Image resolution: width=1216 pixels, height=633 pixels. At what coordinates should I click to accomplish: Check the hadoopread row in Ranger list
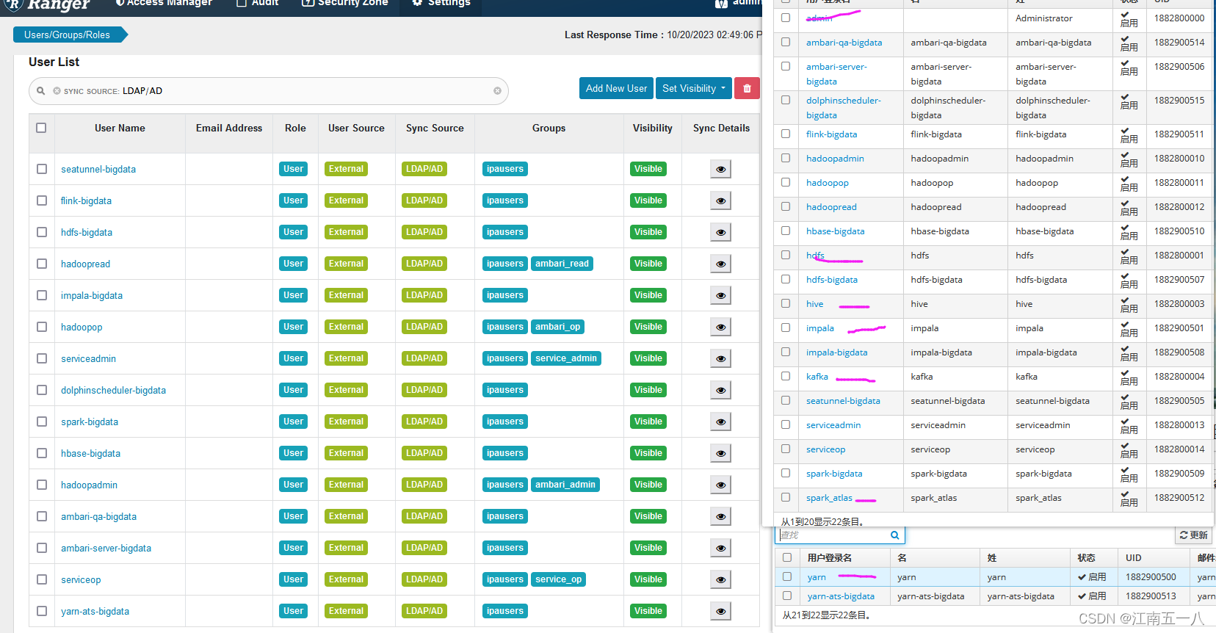pyautogui.click(x=42, y=264)
